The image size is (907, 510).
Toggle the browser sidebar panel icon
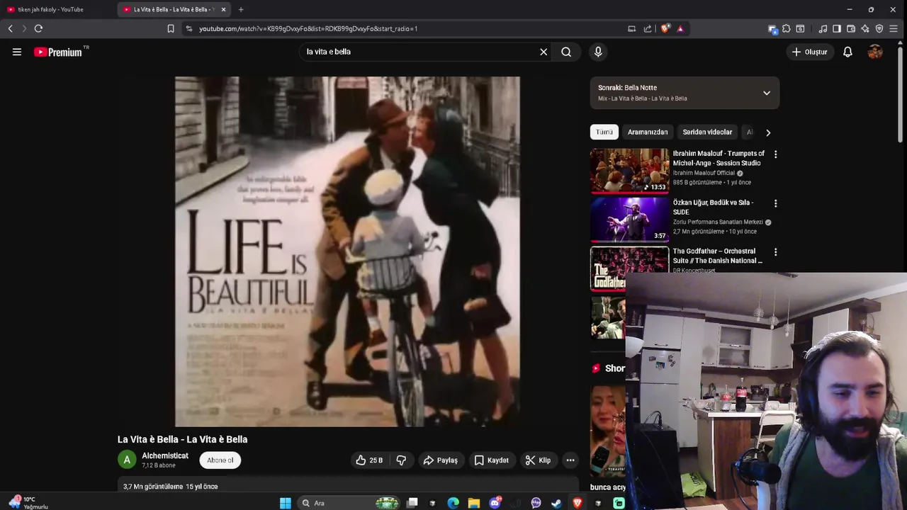point(837,29)
